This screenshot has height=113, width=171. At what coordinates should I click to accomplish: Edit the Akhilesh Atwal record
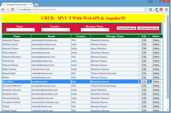(x=144, y=44)
